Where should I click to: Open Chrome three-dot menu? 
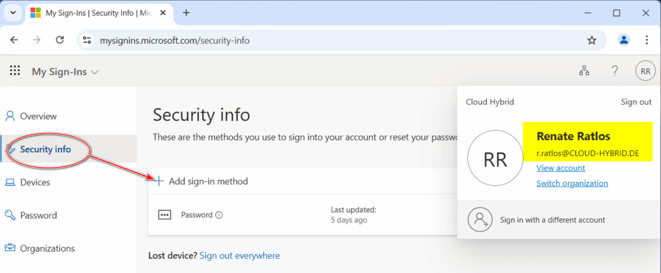[x=647, y=40]
